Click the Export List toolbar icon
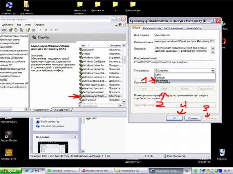This screenshot has height=174, width=233. point(21,30)
